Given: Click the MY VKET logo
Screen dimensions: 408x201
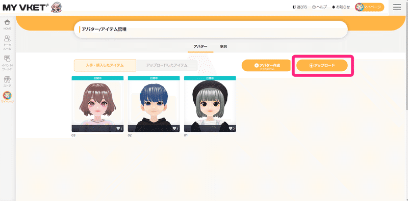Looking at the screenshot, I should tap(25, 7).
